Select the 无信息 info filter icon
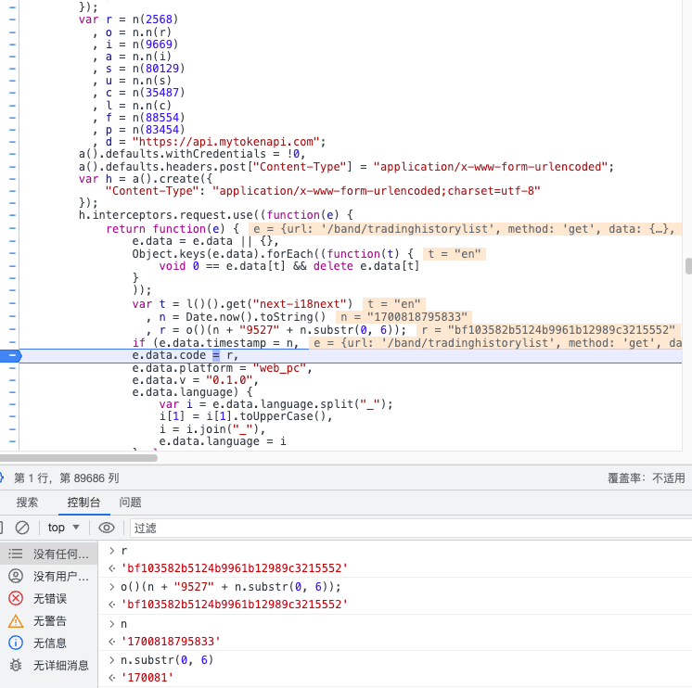The image size is (692, 688). click(x=16, y=643)
